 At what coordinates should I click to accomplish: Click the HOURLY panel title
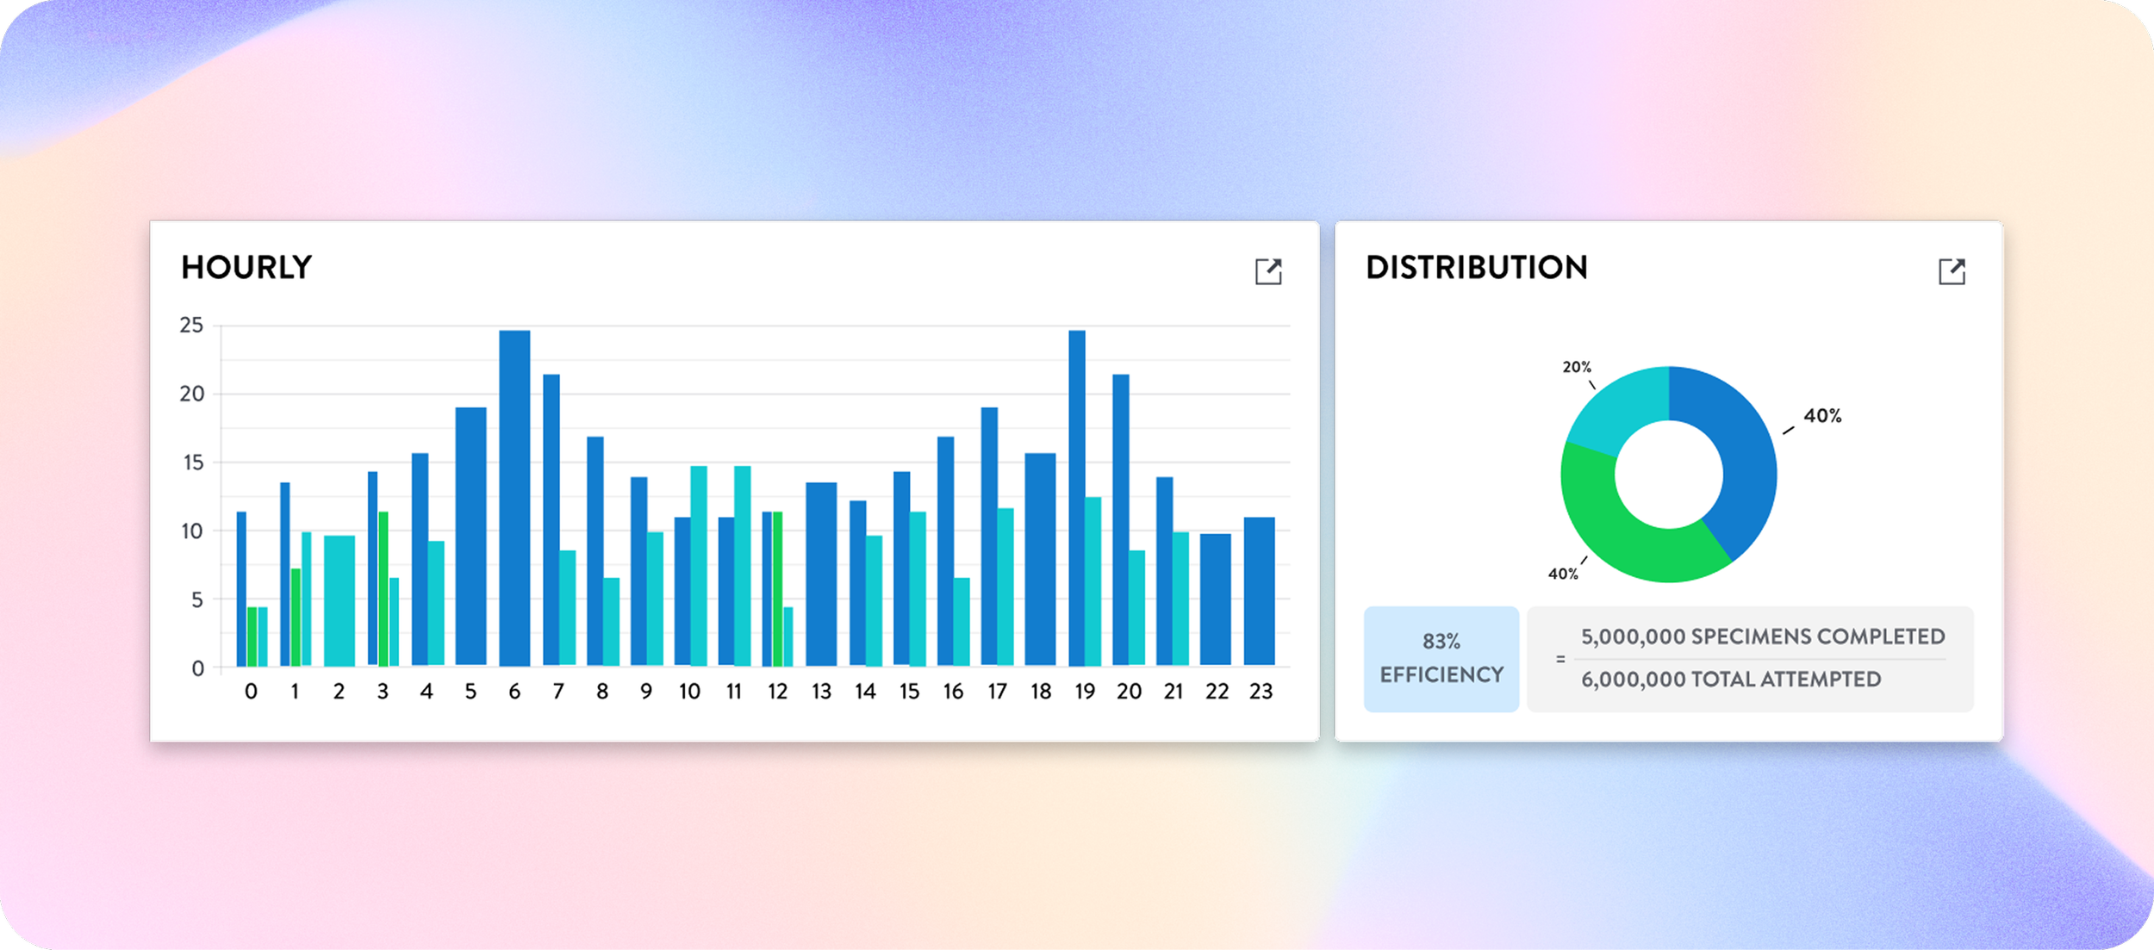click(x=246, y=268)
